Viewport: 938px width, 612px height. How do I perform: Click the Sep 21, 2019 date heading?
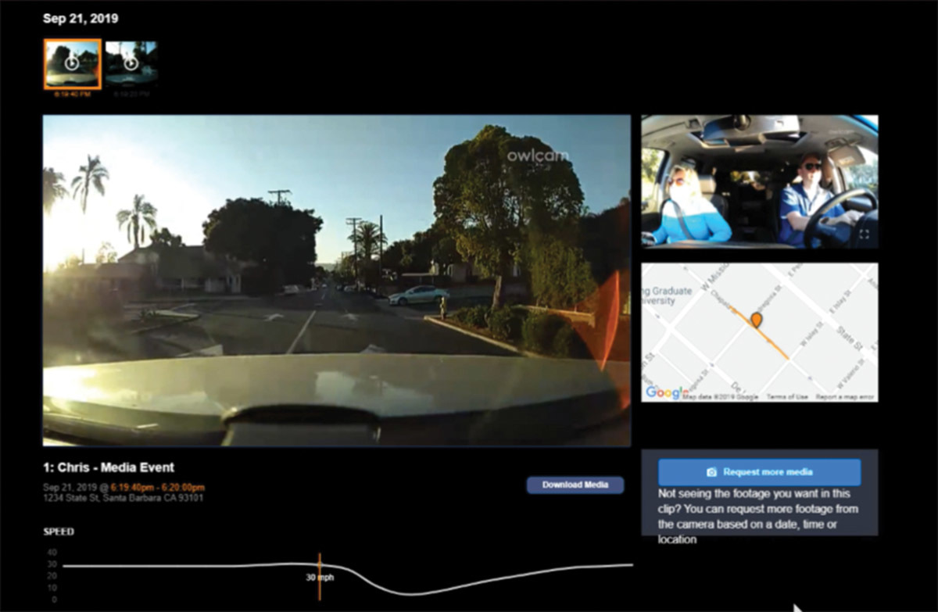[x=81, y=19]
